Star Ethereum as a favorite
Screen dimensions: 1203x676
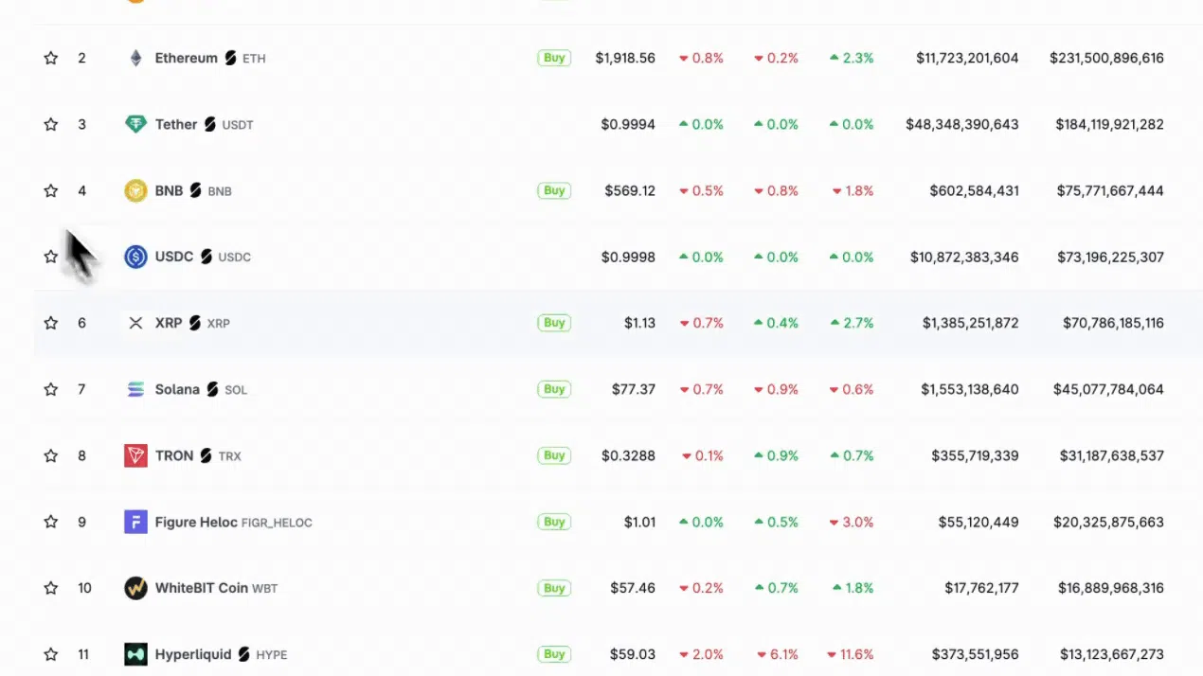(x=51, y=58)
